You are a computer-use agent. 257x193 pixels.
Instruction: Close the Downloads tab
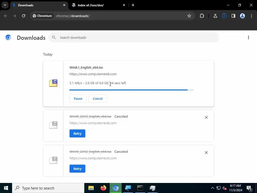point(64,5)
